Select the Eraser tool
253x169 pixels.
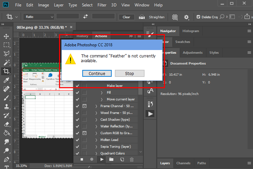(6, 124)
